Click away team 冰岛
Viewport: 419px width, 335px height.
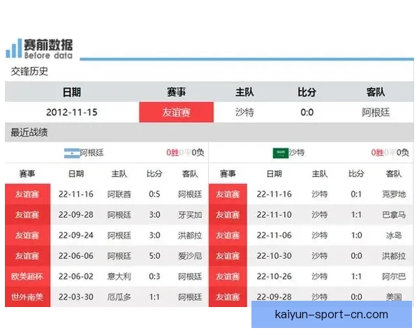394,235
